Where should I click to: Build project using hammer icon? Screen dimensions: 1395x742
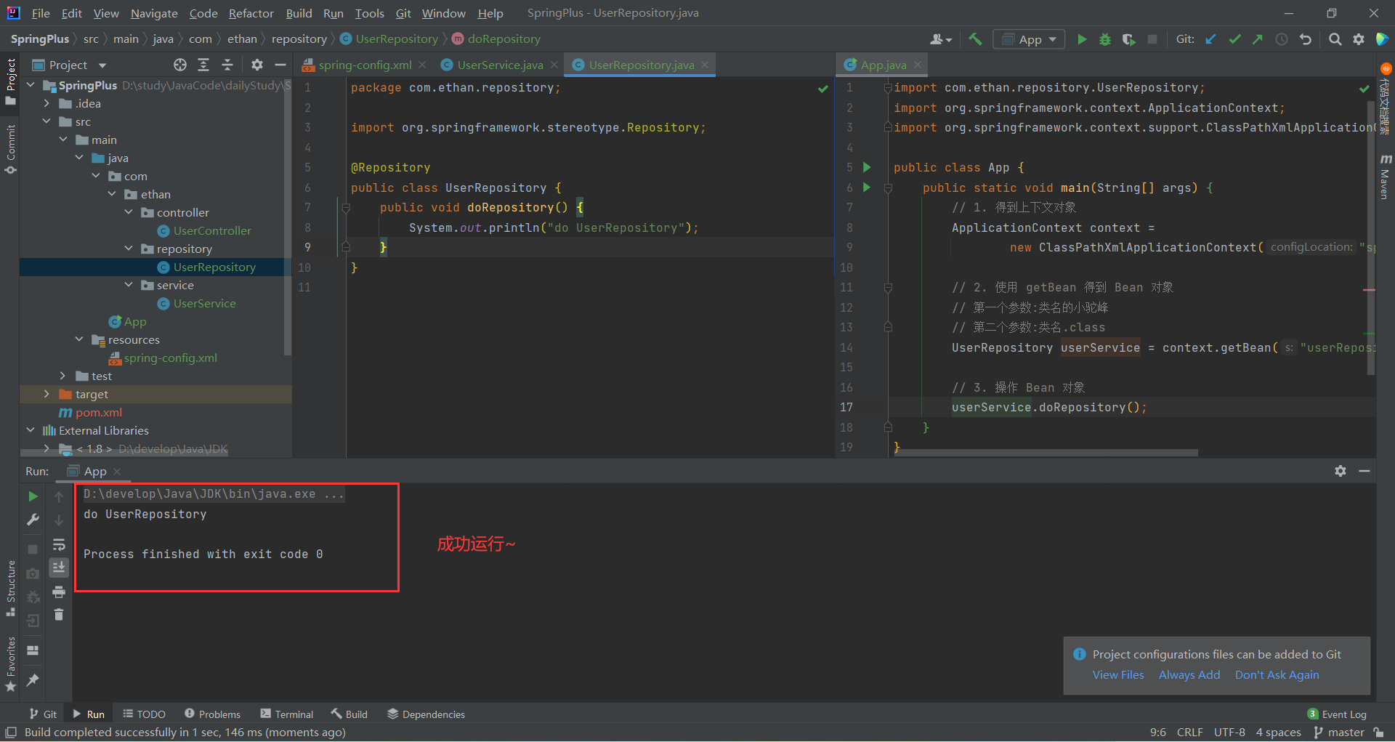975,39
